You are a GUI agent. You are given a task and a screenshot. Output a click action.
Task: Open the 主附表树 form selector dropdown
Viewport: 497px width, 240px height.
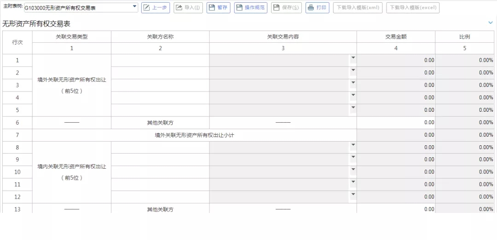click(x=134, y=7)
